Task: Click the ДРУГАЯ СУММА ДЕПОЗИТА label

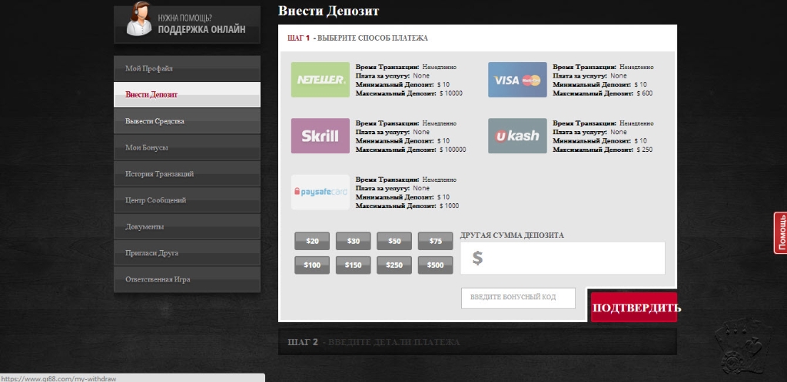Action: click(512, 235)
